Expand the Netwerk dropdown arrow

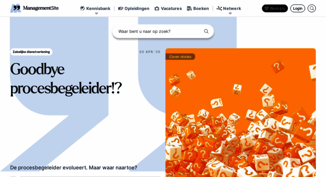coord(230,13)
